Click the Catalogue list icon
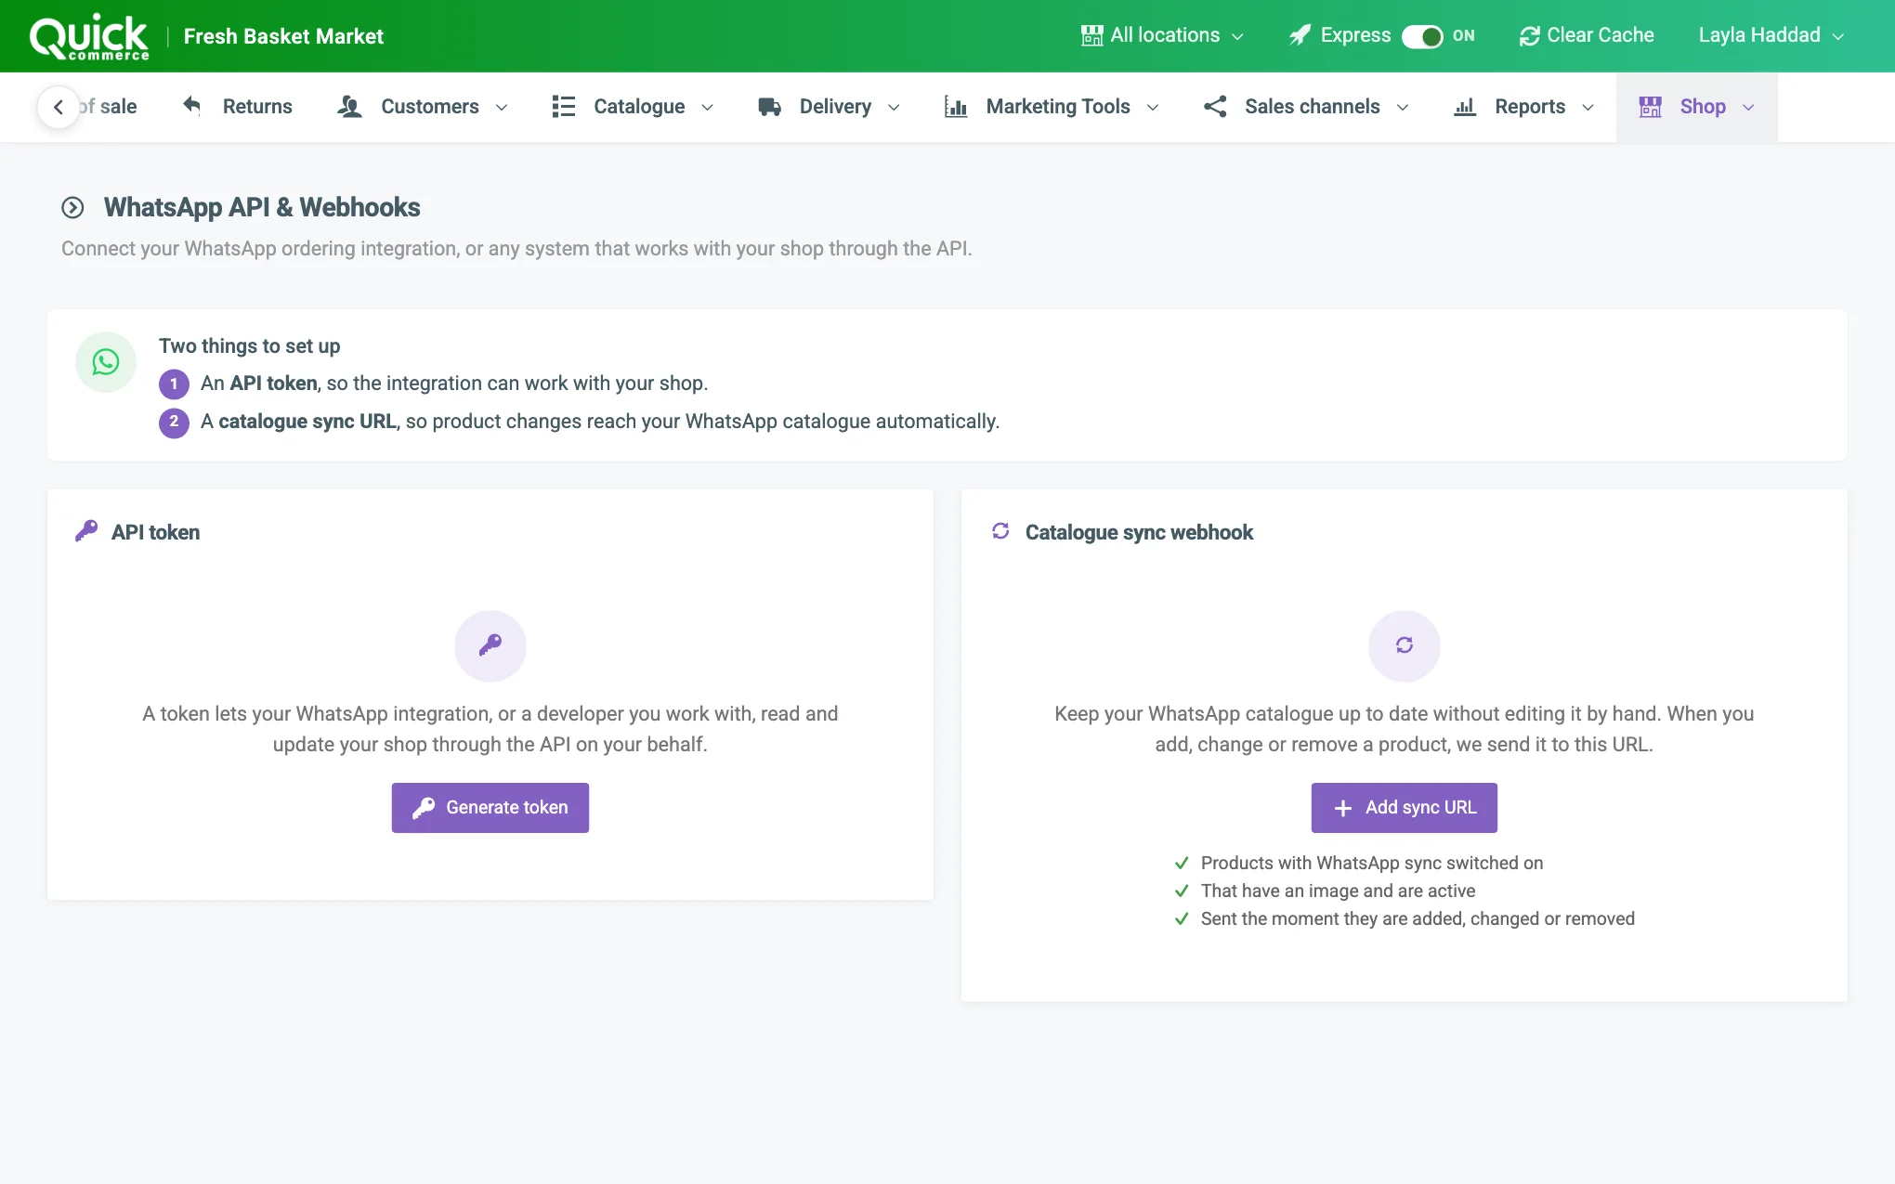Screen dimensions: 1895x1184 [x=563, y=106]
